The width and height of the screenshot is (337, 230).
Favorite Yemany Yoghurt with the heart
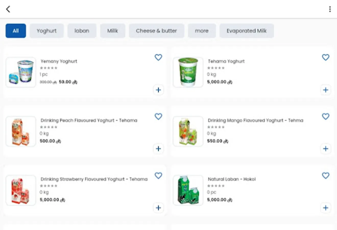[x=158, y=57]
